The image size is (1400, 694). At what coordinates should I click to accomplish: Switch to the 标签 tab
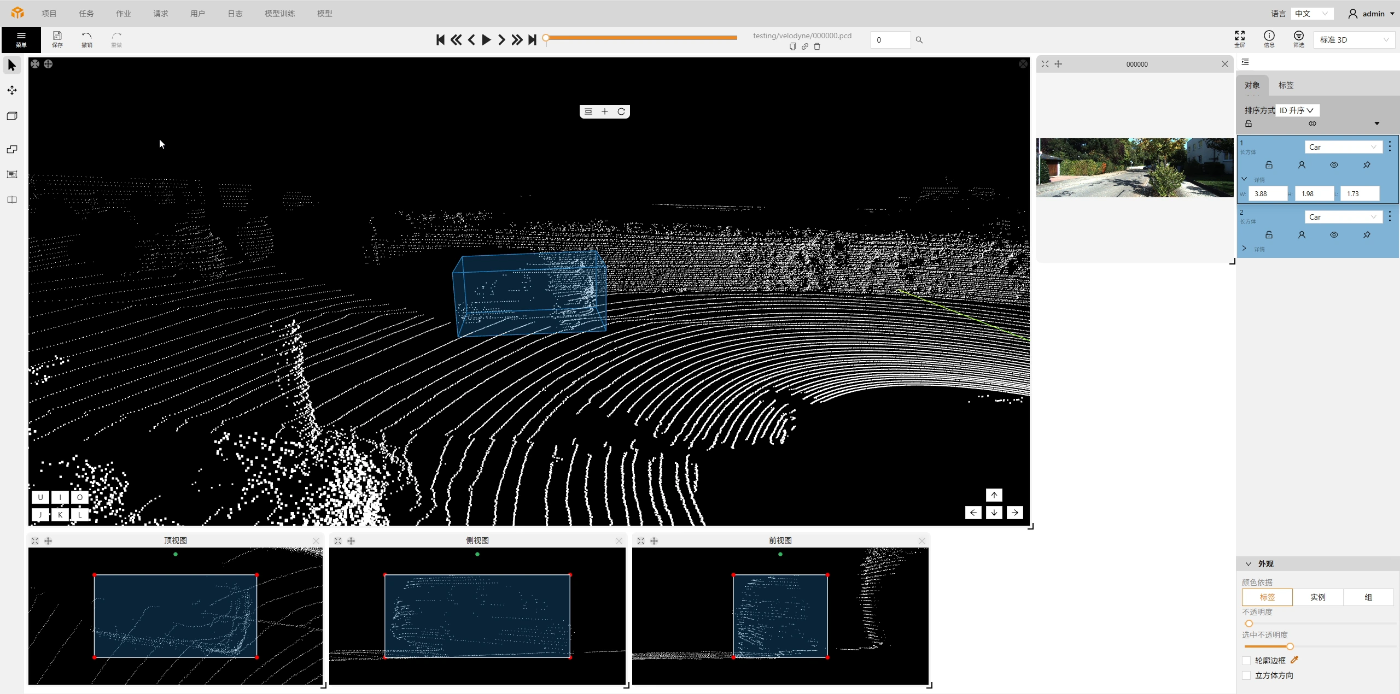click(1286, 85)
